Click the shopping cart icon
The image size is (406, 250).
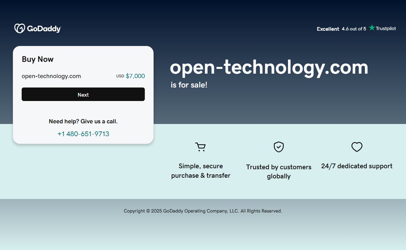pyautogui.click(x=200, y=147)
